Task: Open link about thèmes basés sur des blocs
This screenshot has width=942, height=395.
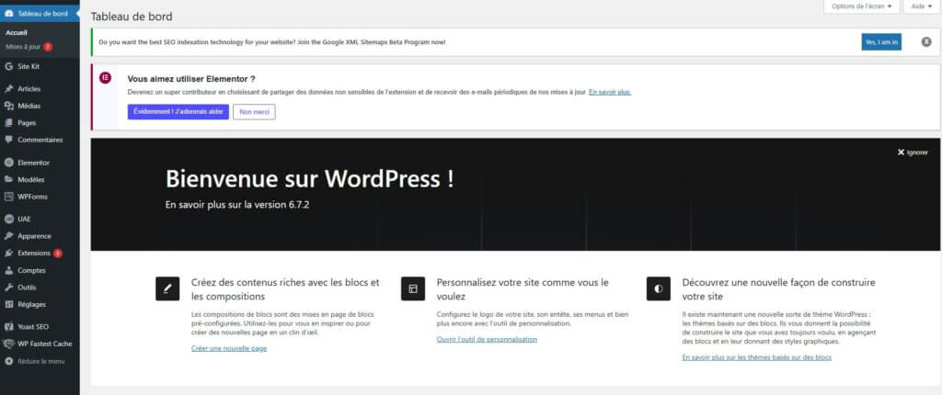Action: (757, 357)
